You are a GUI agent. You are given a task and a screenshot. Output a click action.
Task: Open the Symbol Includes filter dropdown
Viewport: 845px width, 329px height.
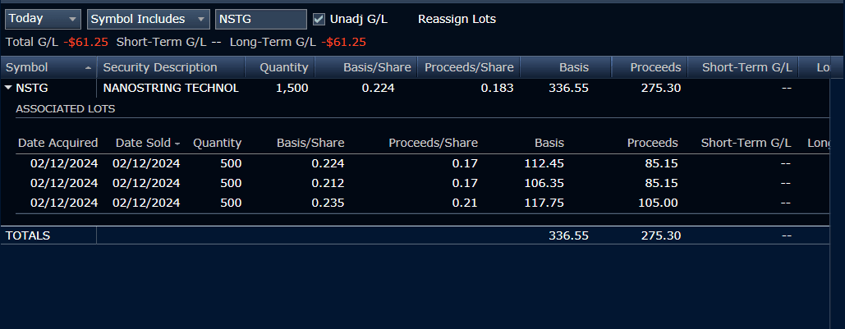(x=148, y=19)
